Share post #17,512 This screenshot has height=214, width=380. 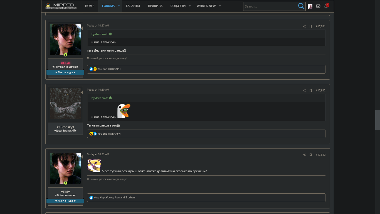tap(304, 91)
